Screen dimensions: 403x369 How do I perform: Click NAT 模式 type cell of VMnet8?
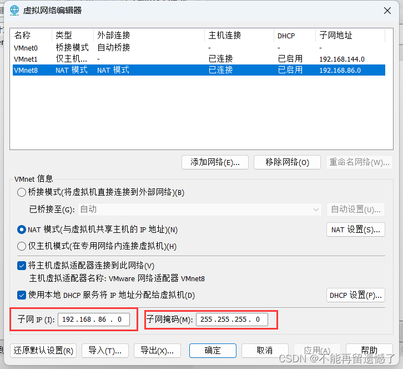tap(72, 70)
